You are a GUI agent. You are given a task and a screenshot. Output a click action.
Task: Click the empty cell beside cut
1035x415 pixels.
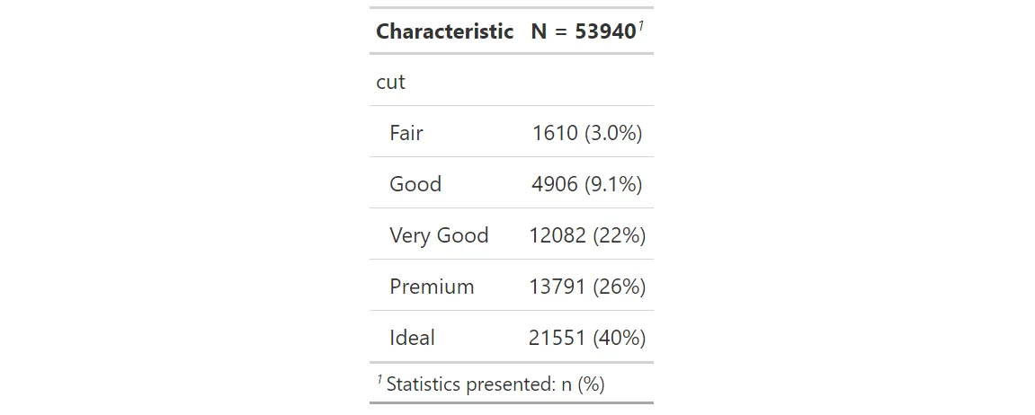click(586, 82)
